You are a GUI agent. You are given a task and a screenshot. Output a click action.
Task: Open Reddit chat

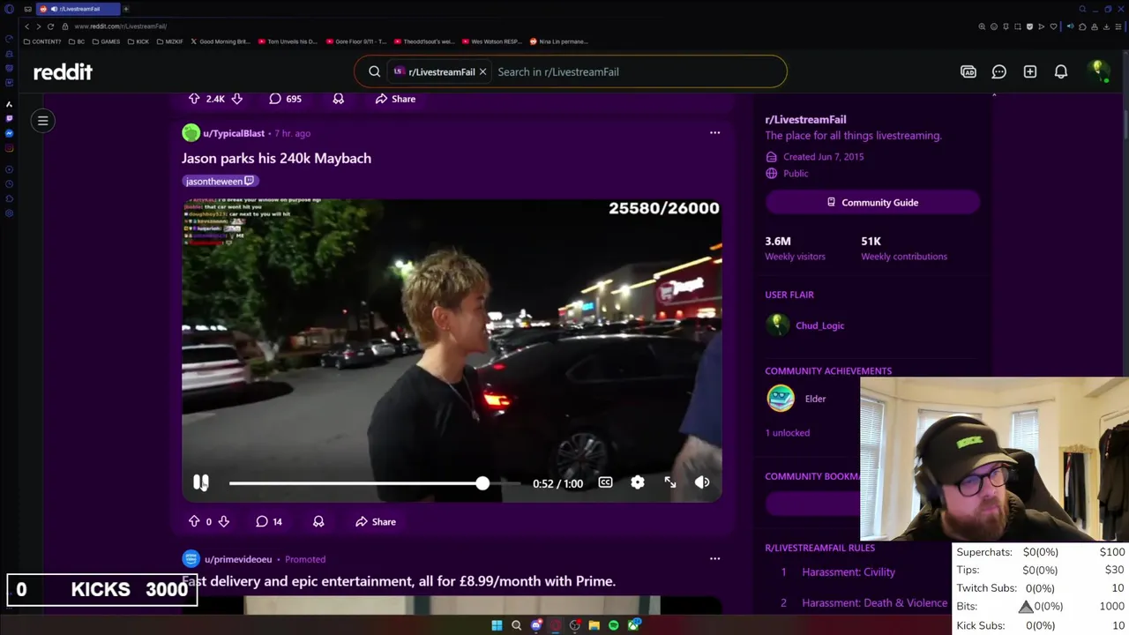point(999,71)
